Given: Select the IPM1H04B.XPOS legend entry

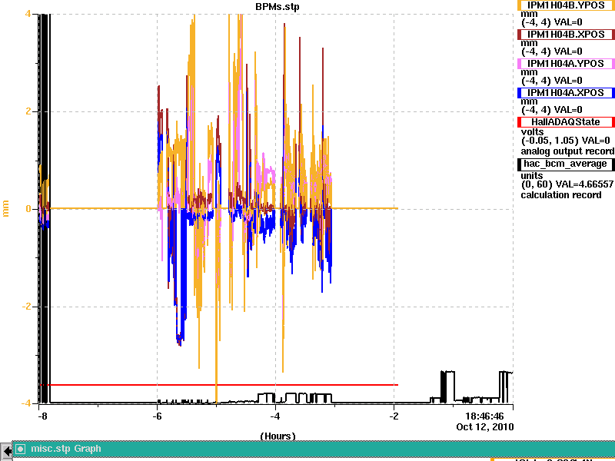Looking at the screenshot, I should (x=566, y=35).
